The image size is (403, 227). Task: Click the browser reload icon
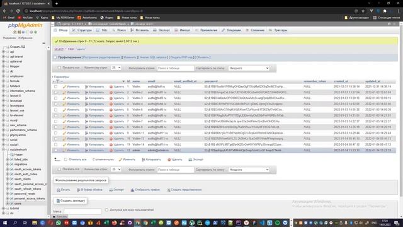18,11
